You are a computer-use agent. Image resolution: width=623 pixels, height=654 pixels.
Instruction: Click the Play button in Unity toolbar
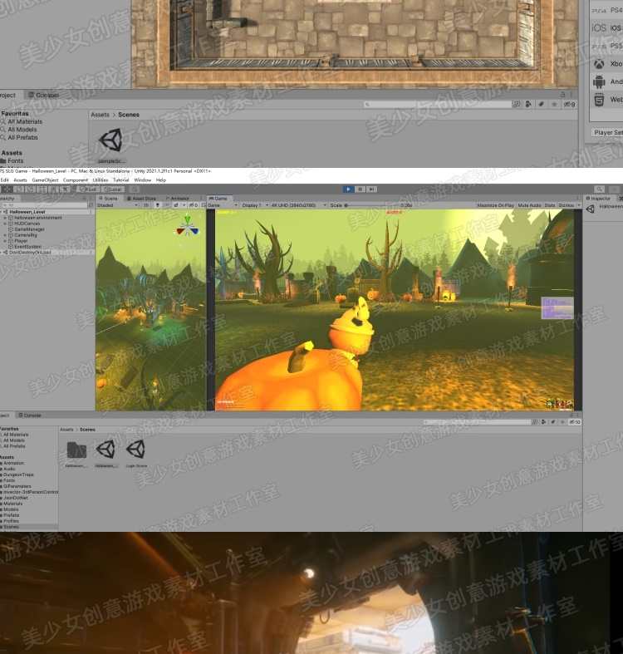(x=348, y=189)
